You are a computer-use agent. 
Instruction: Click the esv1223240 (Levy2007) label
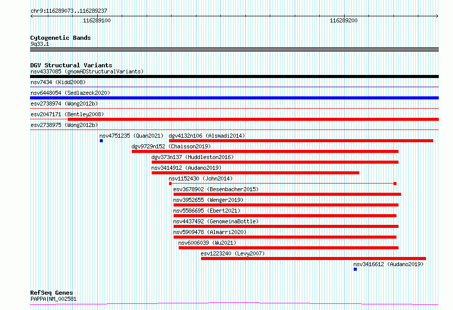pos(233,253)
